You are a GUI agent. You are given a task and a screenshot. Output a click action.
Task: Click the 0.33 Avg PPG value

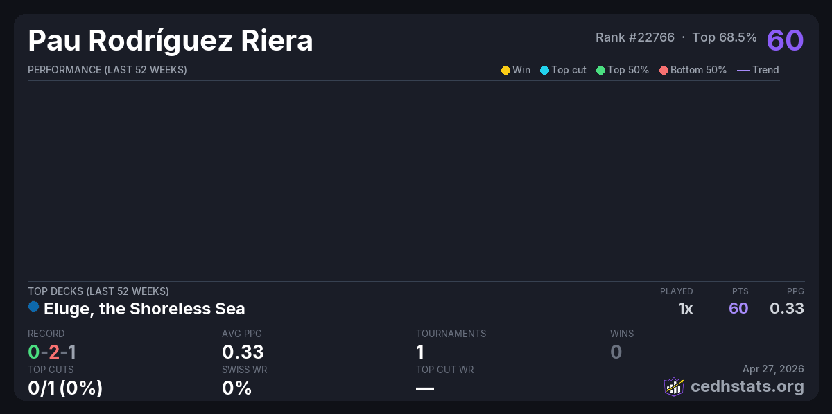coord(243,352)
